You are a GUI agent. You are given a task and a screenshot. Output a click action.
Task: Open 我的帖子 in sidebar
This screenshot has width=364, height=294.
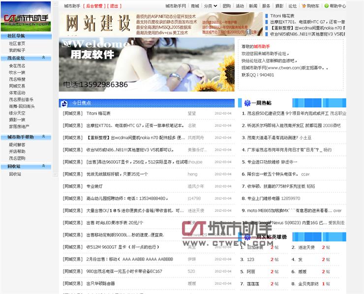17,50
